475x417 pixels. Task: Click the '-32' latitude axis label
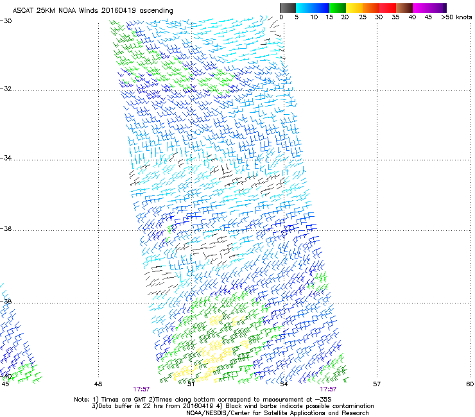pos(6,89)
